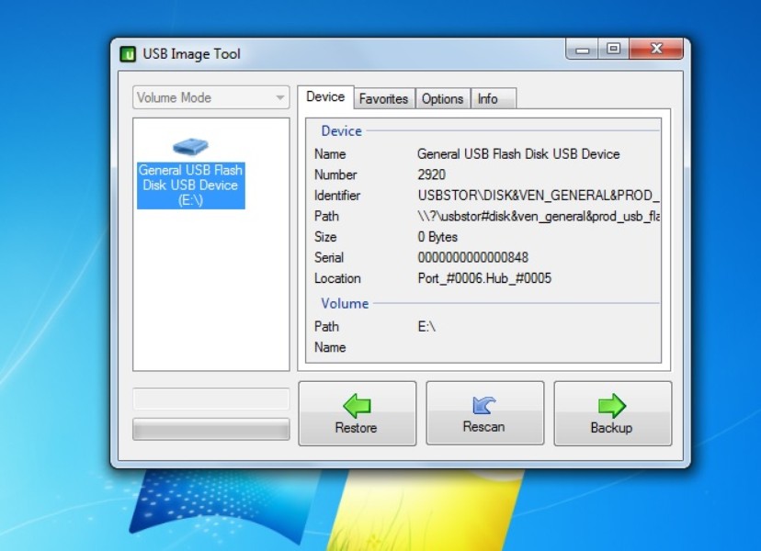The height and width of the screenshot is (551, 761).
Task: Maximize the USB Image Tool window
Action: coord(613,50)
